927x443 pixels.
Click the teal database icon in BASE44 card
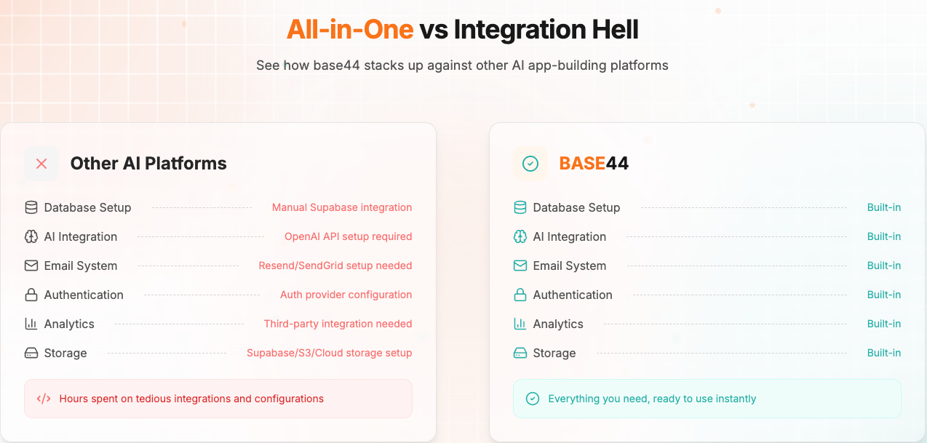[520, 207]
